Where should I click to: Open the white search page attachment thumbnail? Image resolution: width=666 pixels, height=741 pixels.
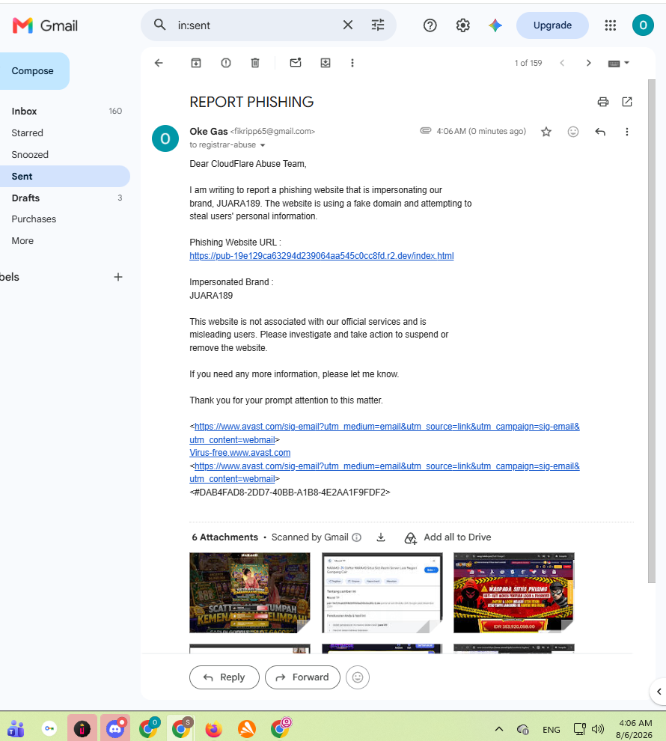click(x=382, y=593)
